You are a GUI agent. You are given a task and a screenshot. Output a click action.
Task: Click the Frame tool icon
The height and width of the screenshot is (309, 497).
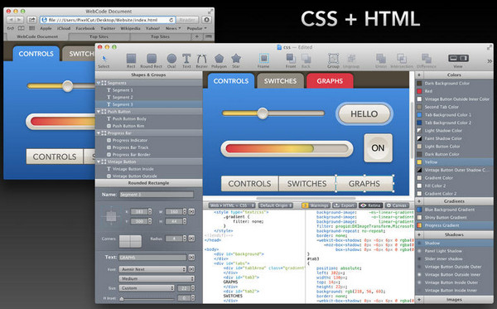[x=263, y=58]
